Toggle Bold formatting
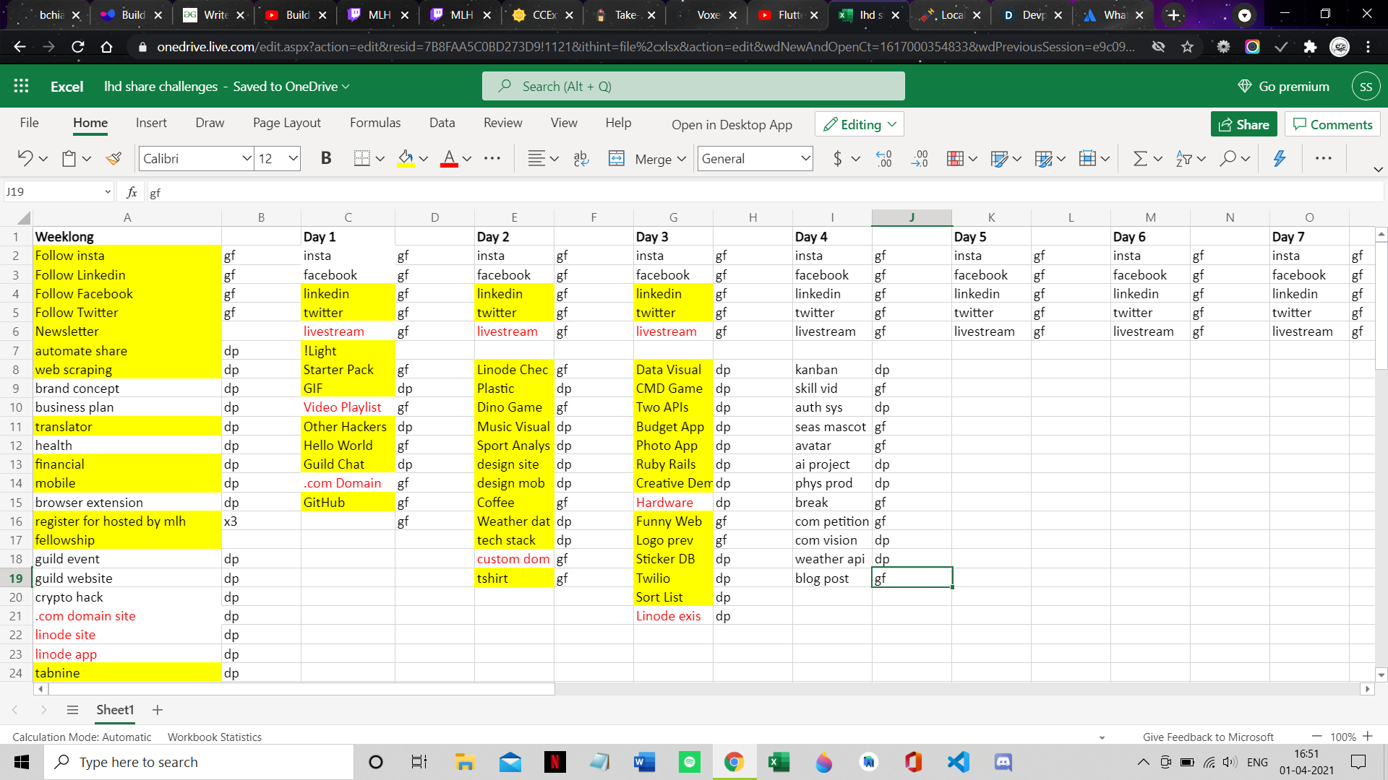 coord(326,158)
